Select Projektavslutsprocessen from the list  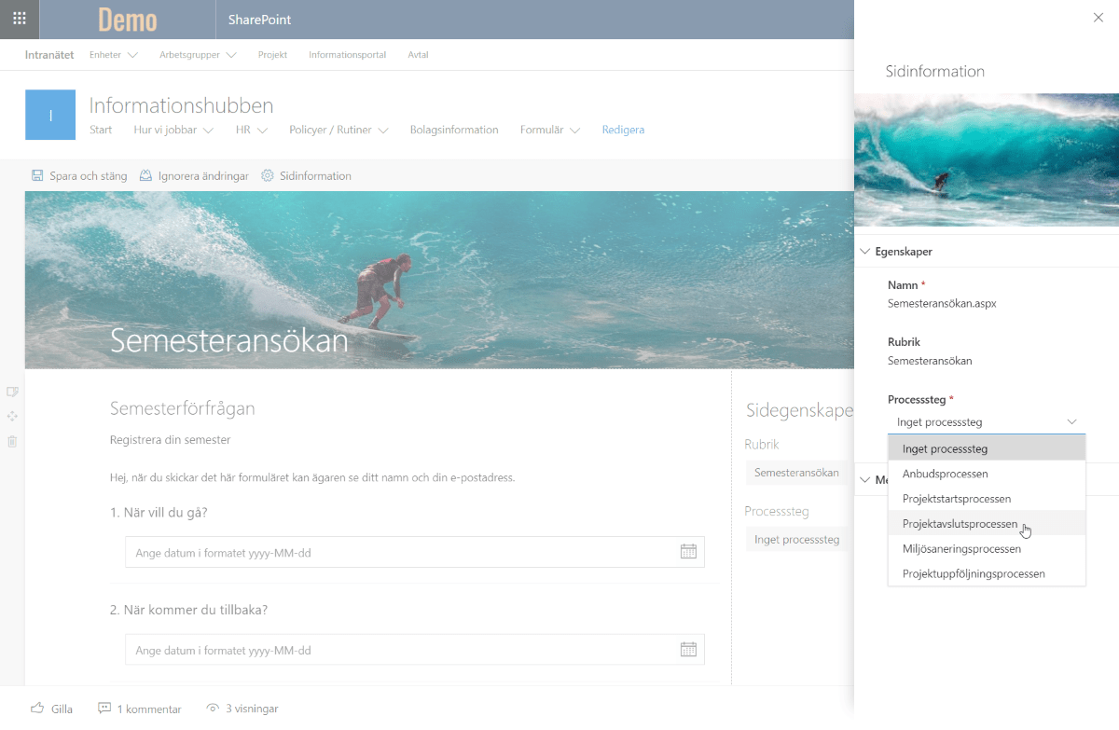click(x=960, y=524)
